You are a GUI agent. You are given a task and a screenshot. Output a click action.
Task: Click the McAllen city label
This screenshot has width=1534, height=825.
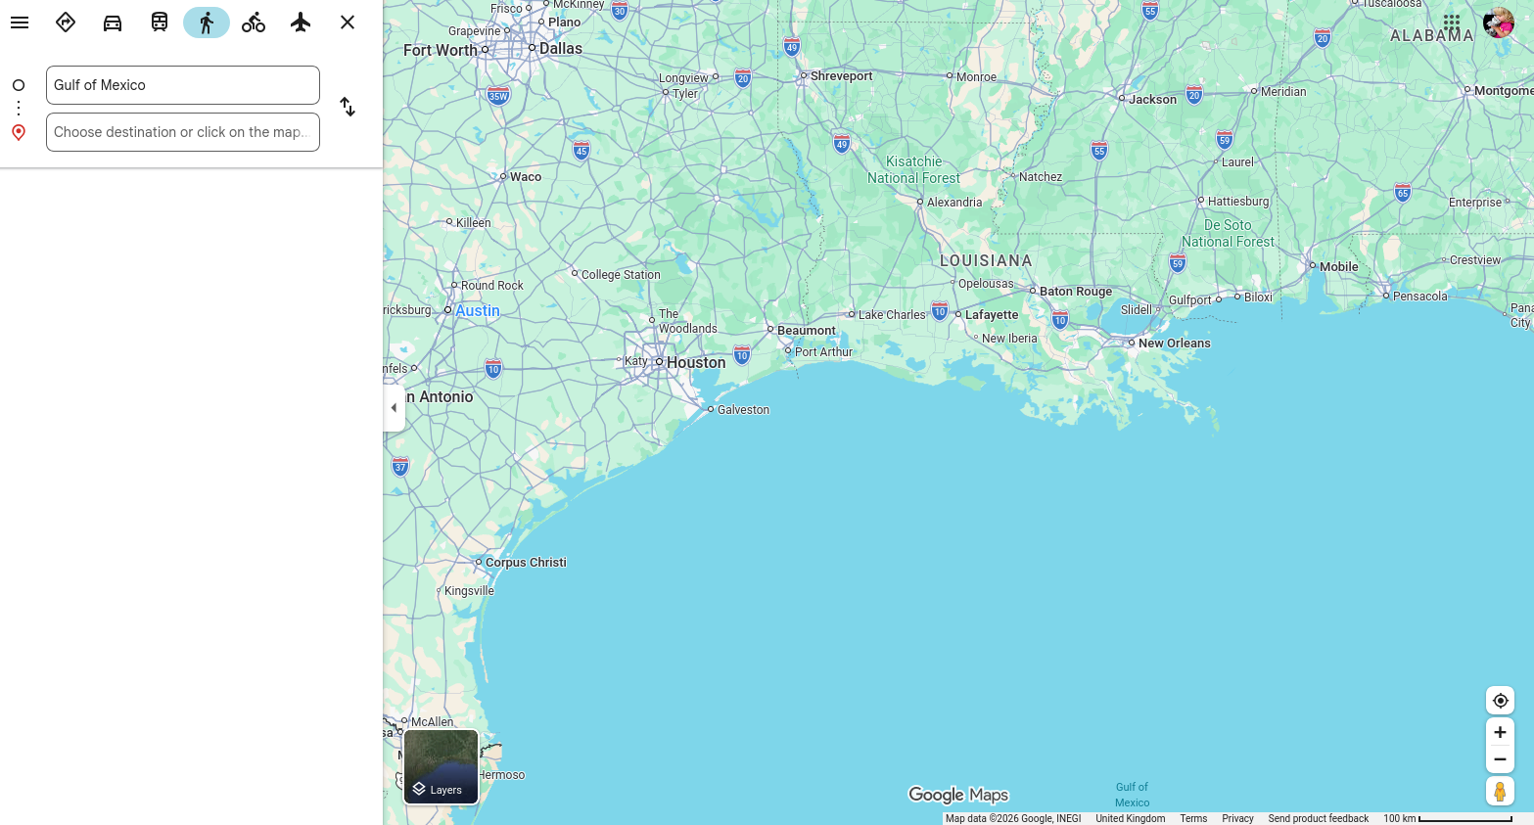[x=433, y=722]
